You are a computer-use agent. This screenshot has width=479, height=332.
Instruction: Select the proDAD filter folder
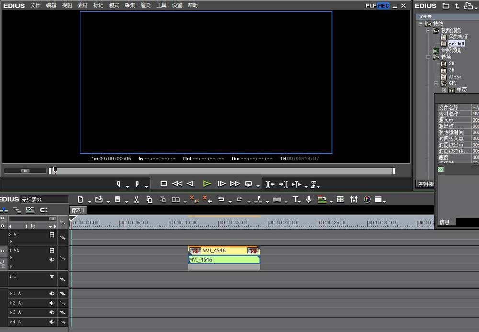click(x=456, y=44)
